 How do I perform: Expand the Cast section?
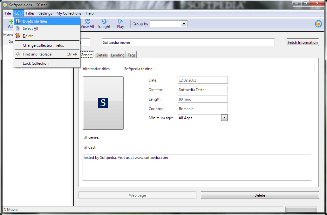click(x=85, y=147)
